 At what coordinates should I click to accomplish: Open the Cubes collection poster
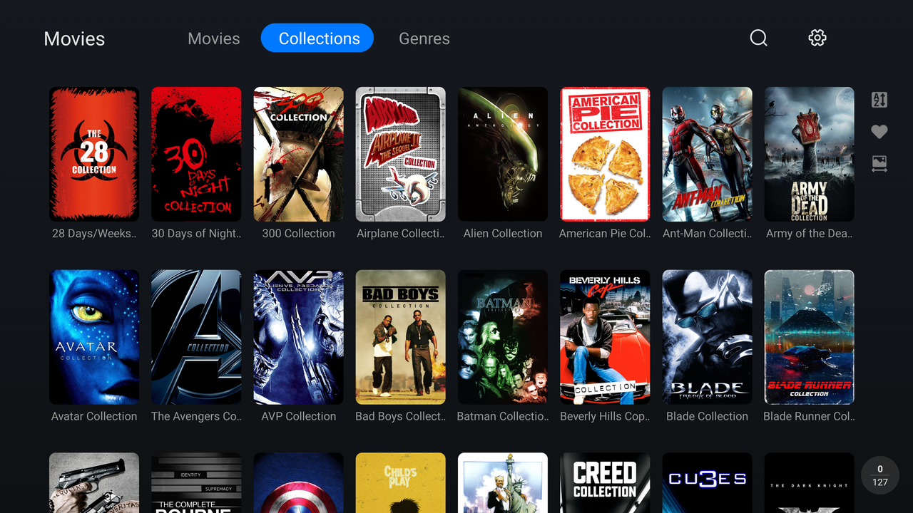[708, 483]
